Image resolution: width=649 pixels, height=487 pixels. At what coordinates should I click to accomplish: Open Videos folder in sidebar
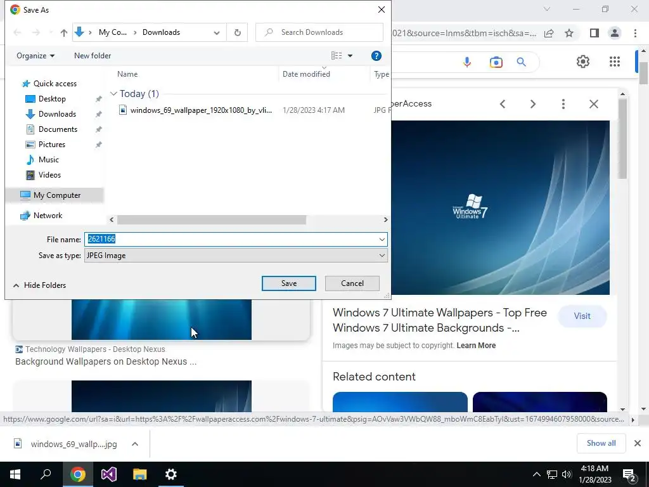49,175
